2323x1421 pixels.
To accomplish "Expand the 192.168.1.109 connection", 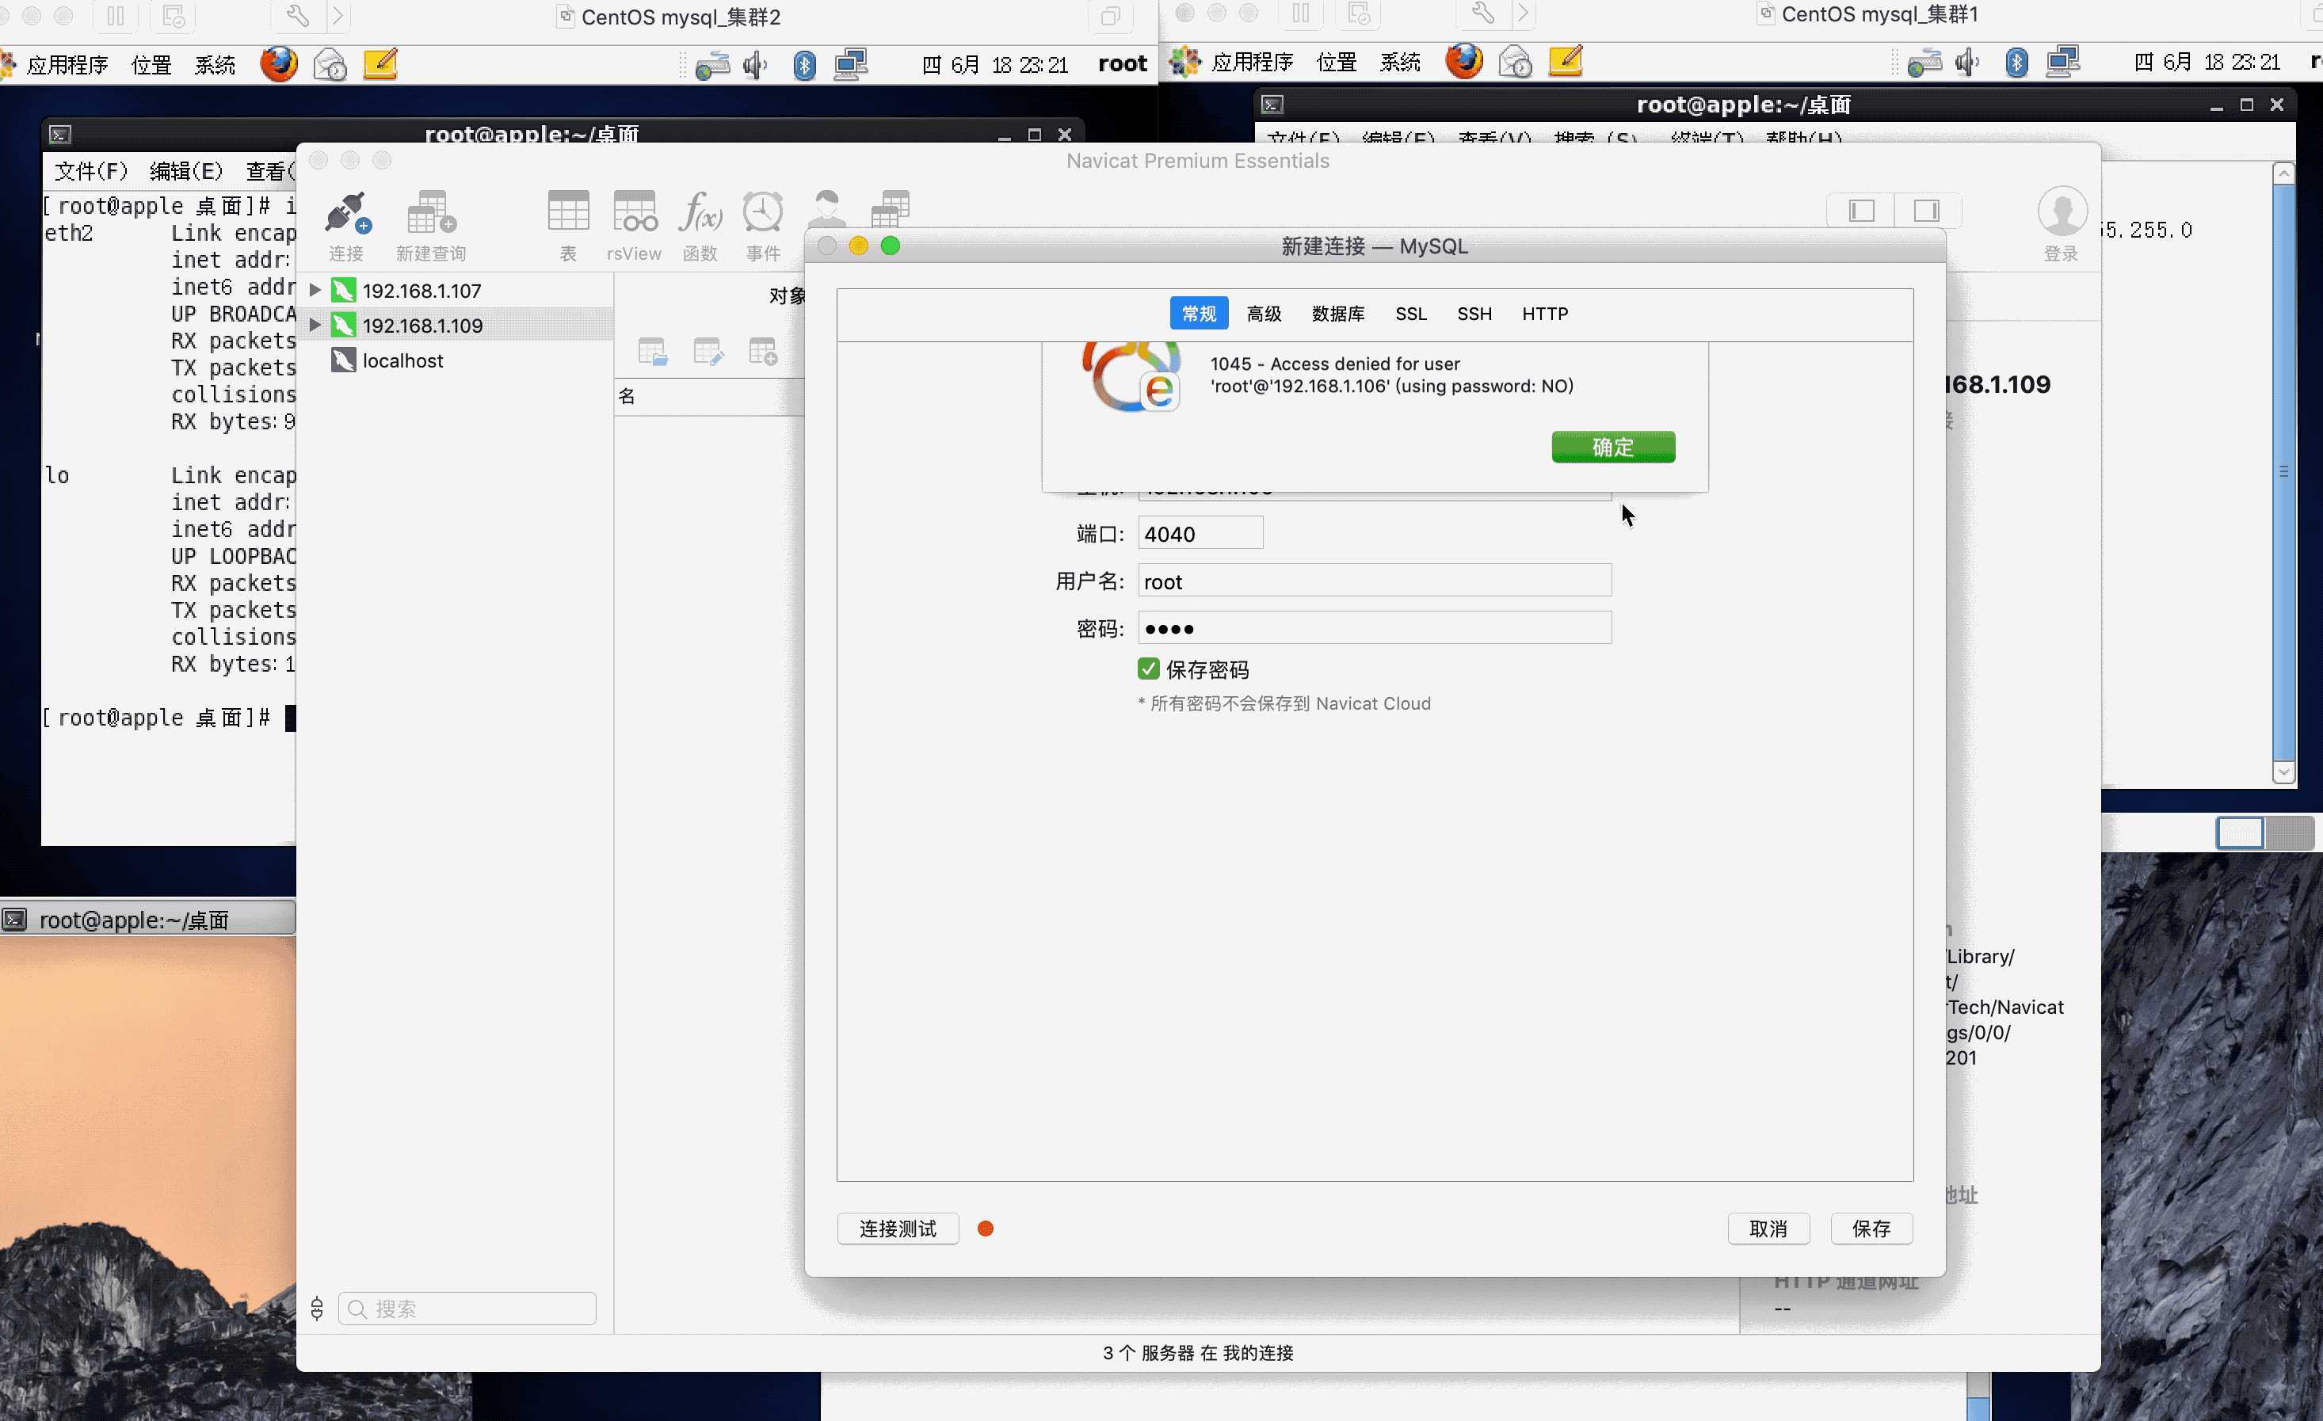I will (x=315, y=325).
